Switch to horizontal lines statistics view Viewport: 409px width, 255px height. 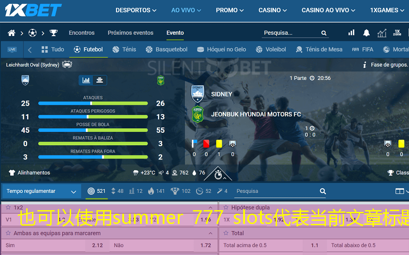coord(100,80)
